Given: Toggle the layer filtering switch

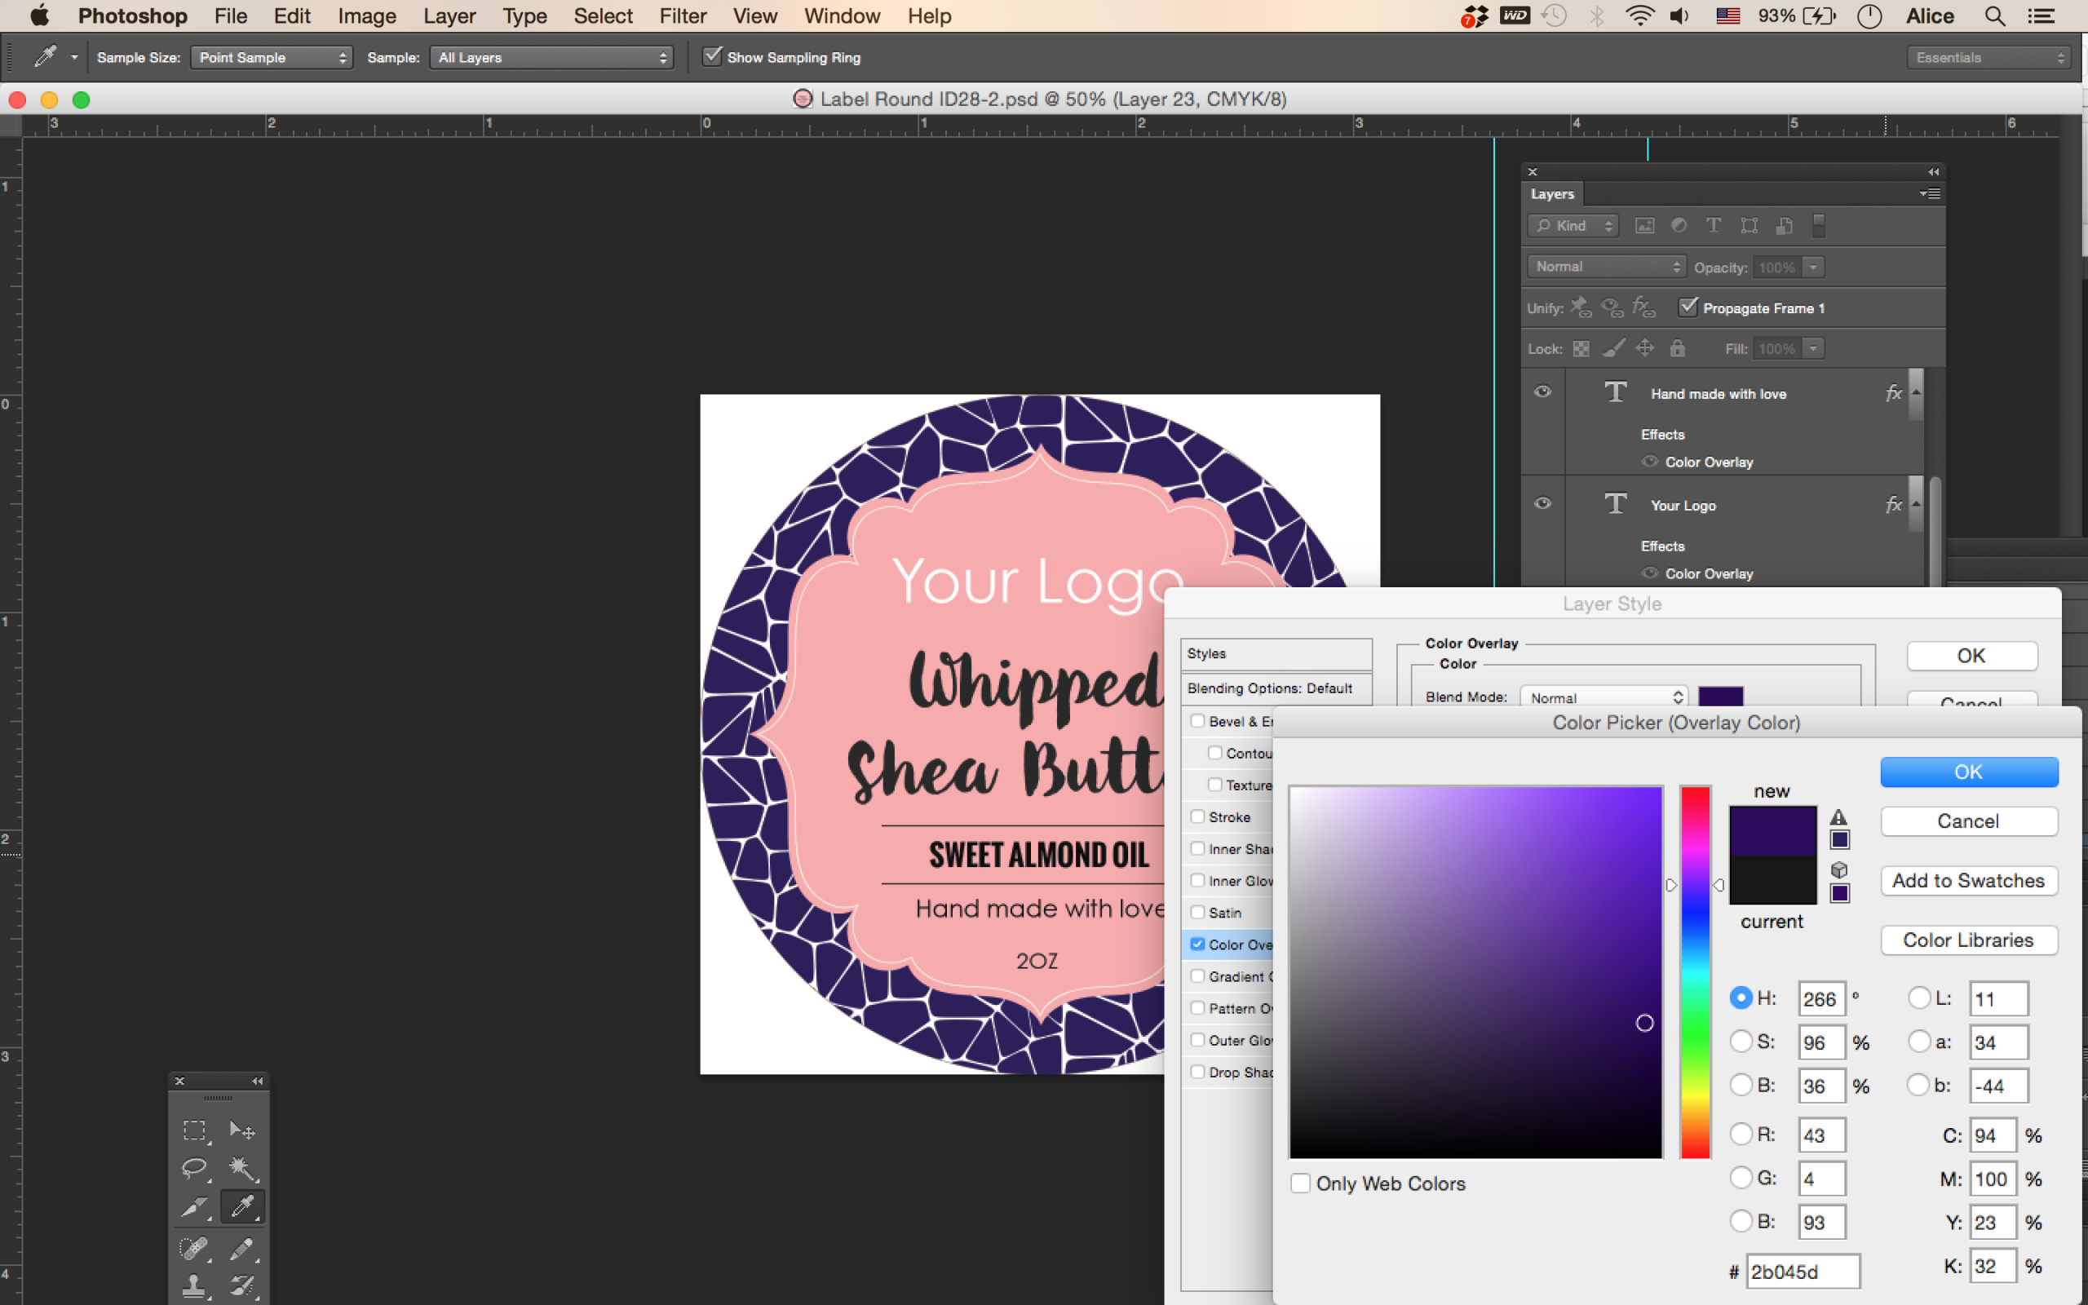Looking at the screenshot, I should coord(1819,225).
